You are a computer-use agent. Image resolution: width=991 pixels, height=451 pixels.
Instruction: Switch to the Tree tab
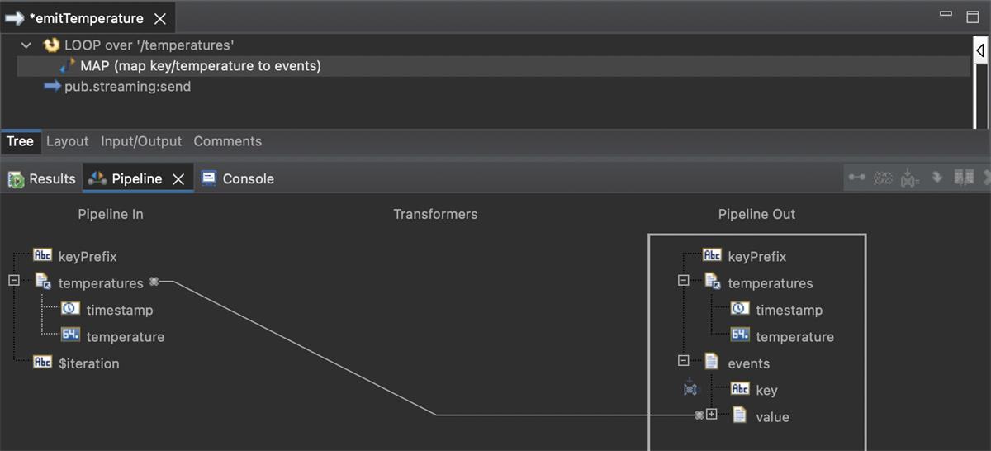(x=20, y=141)
